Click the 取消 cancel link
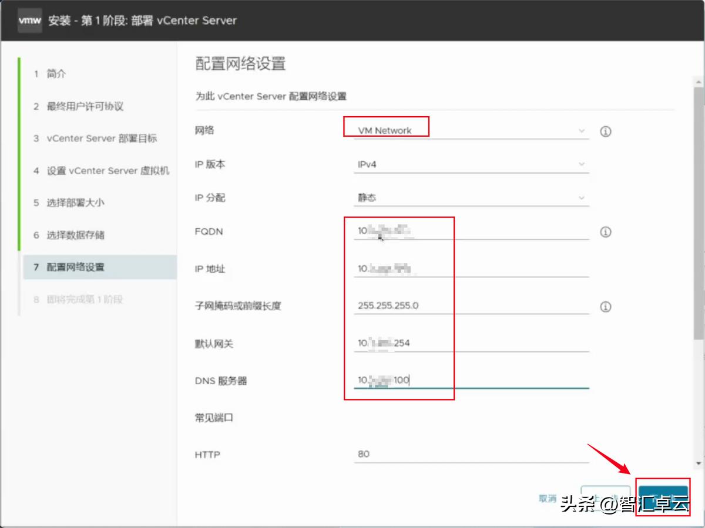This screenshot has height=528, width=705. 547,499
